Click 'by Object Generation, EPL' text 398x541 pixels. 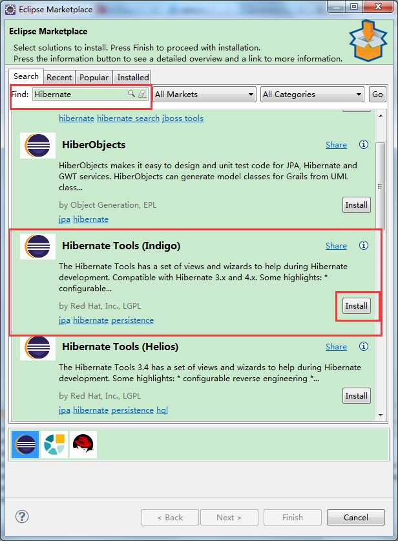tap(107, 205)
